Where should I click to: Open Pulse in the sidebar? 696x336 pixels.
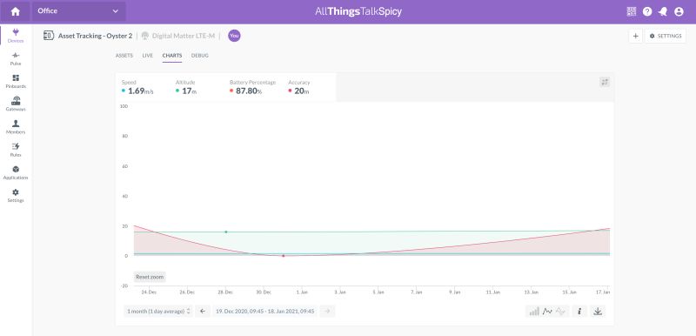pos(16,58)
